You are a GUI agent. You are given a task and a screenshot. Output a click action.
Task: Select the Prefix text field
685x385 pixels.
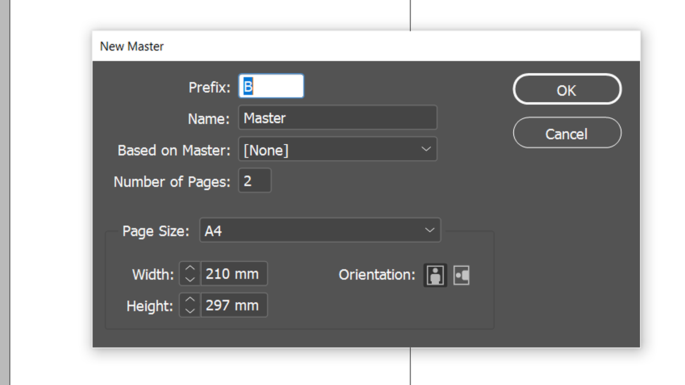pos(271,86)
